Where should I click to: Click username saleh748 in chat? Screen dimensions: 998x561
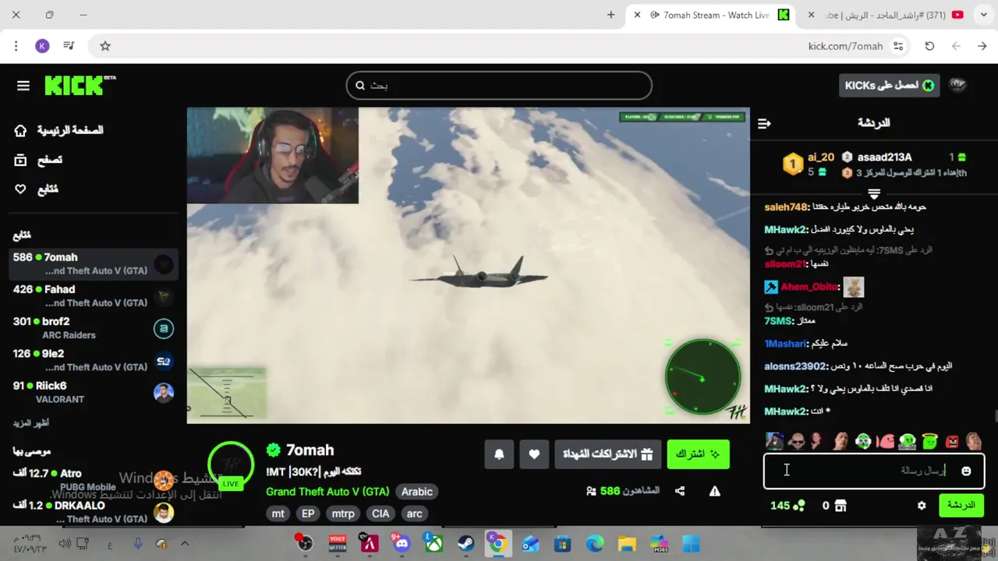786,207
